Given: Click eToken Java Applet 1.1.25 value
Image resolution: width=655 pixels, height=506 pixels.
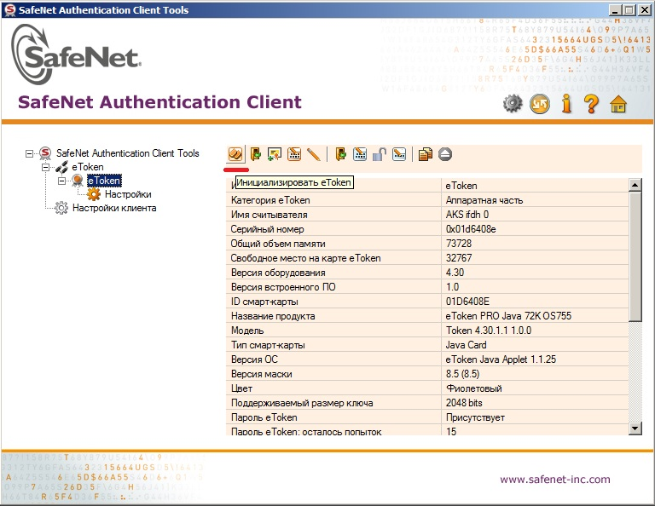Looking at the screenshot, I should click(501, 359).
